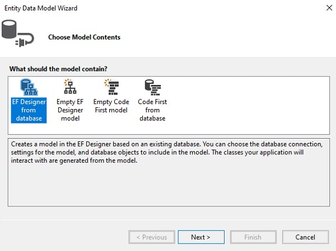Close the wizard with the X button

click(x=329, y=8)
